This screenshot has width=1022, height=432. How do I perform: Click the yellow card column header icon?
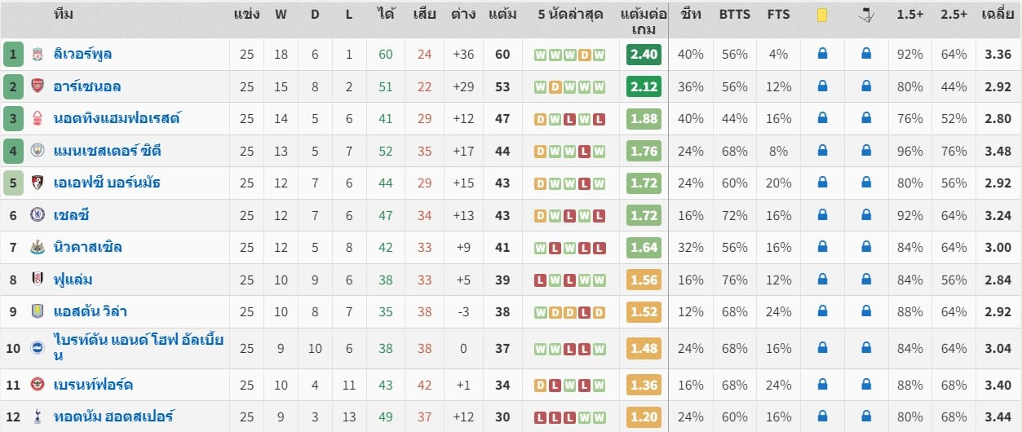822,15
